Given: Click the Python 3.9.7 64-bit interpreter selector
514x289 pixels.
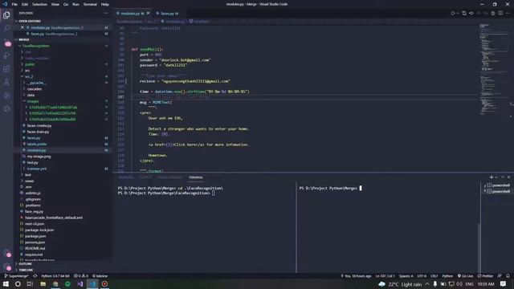Looking at the screenshot, I should (x=55, y=276).
